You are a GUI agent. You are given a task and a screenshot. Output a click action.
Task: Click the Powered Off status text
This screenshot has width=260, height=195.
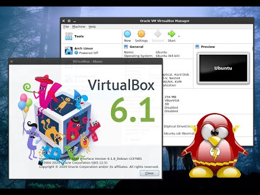coord(88,53)
